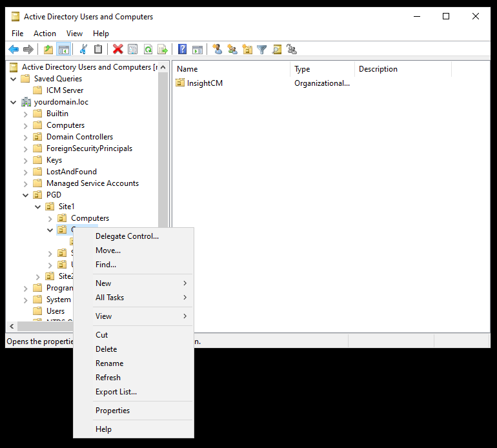Click the Description column header
The height and width of the screenshot is (448, 497).
pyautogui.click(x=403, y=69)
